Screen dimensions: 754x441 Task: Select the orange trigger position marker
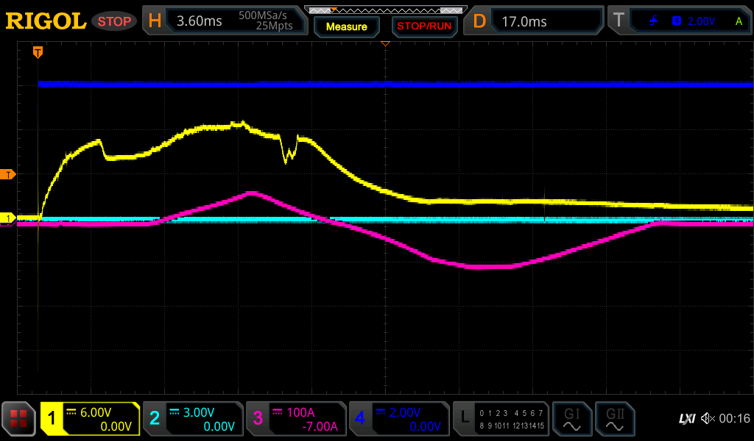tap(38, 52)
